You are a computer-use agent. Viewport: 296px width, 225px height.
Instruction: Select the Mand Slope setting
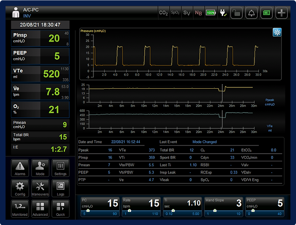(224, 207)
